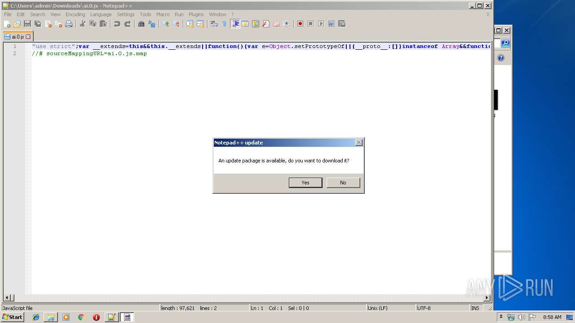This screenshot has width=575, height=323.
Task: Play back recorded macro
Action: (321, 24)
